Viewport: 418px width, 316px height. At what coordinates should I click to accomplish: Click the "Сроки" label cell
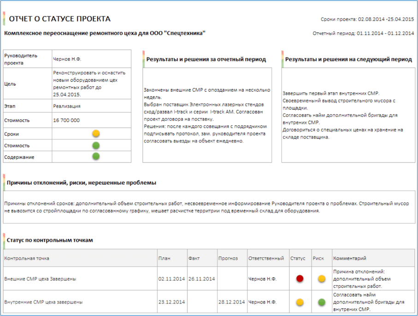28,134
